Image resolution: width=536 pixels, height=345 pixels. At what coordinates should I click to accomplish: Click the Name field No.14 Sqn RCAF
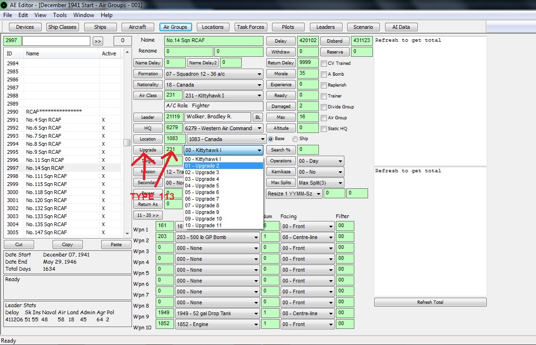click(214, 41)
